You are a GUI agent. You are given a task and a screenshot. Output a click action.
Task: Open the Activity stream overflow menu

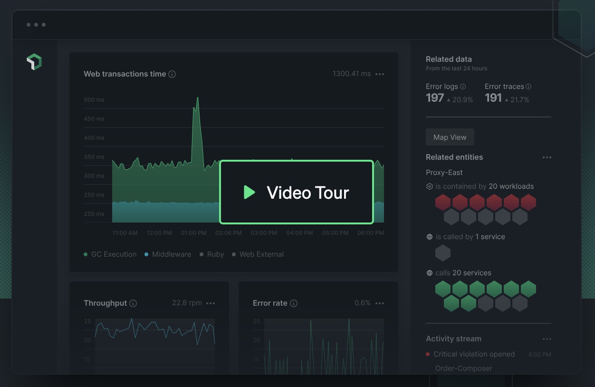point(547,339)
